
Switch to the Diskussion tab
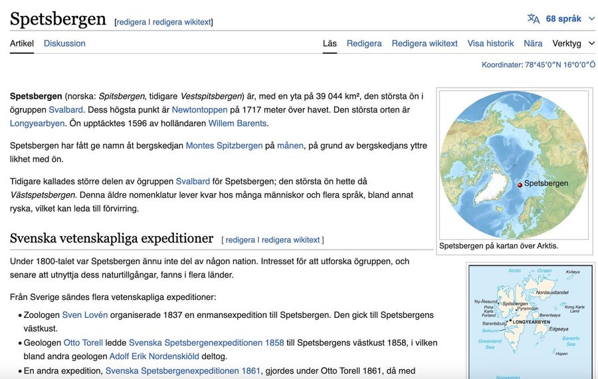click(x=64, y=43)
